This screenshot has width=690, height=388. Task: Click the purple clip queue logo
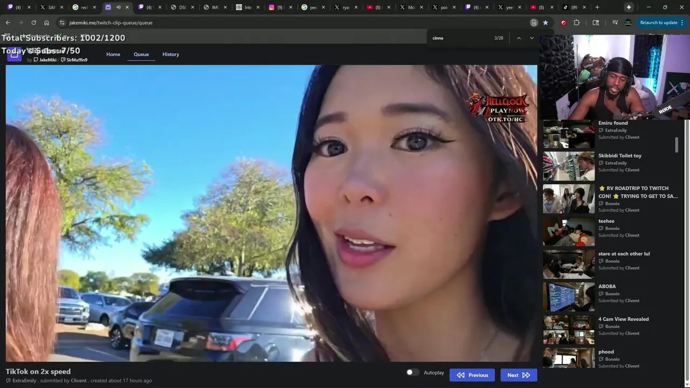[x=14, y=54]
